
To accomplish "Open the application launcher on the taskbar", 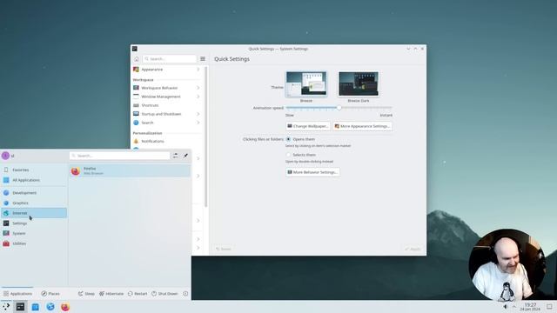I will coord(6,307).
